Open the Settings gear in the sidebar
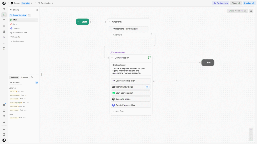257x144 pixels. coord(4,116)
